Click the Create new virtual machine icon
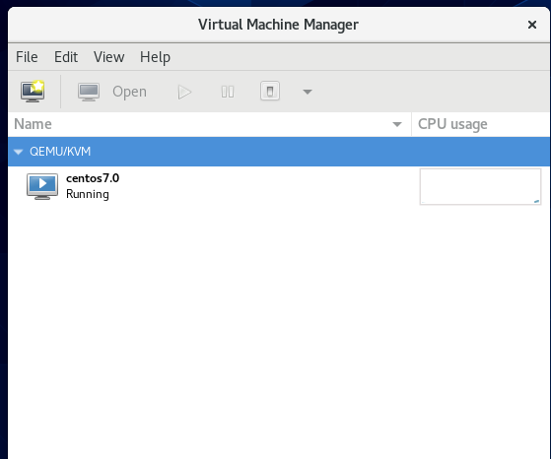The width and height of the screenshot is (551, 459). tap(33, 92)
